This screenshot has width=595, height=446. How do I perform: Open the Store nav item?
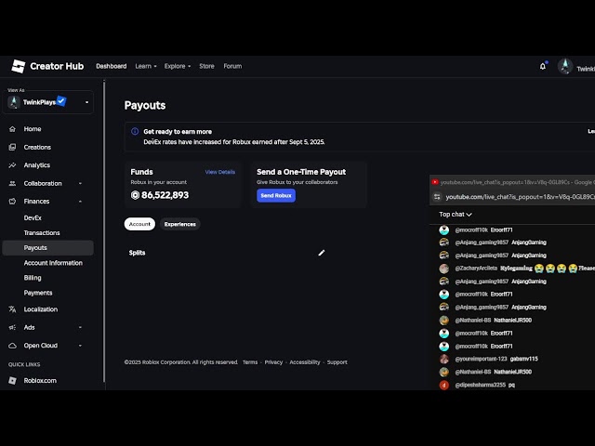coord(206,66)
